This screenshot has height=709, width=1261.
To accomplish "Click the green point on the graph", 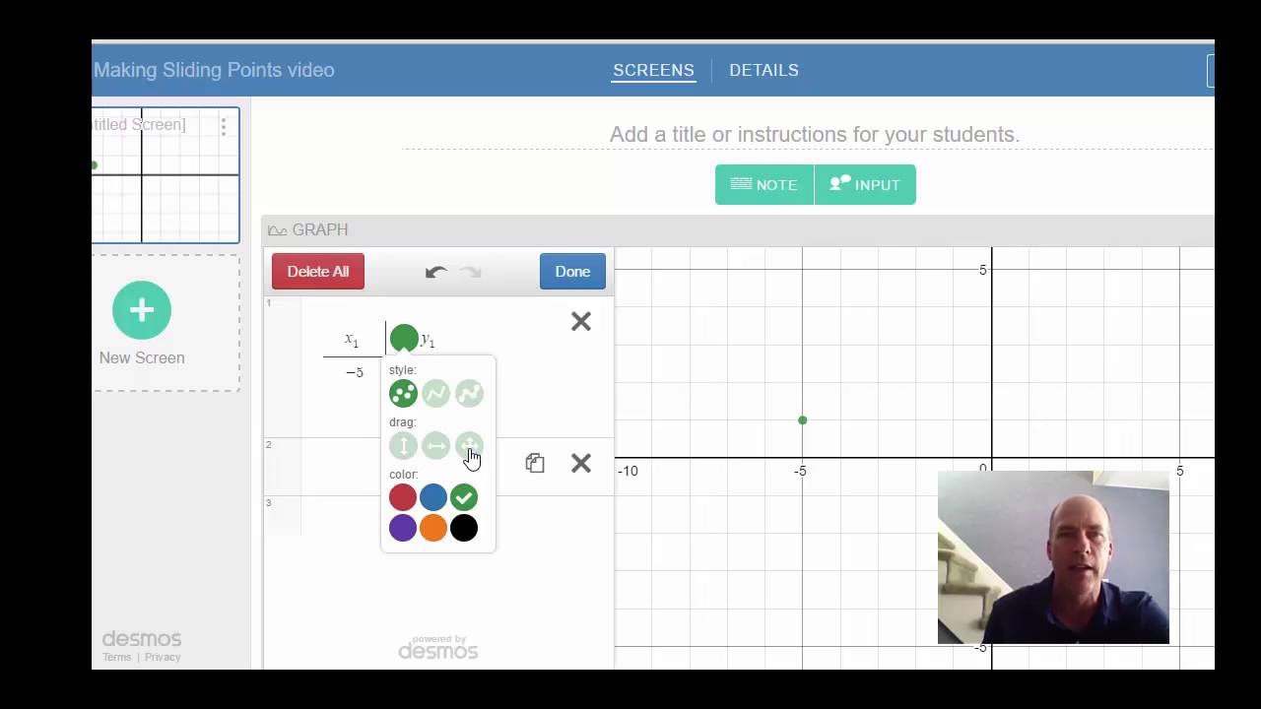I will coord(803,420).
